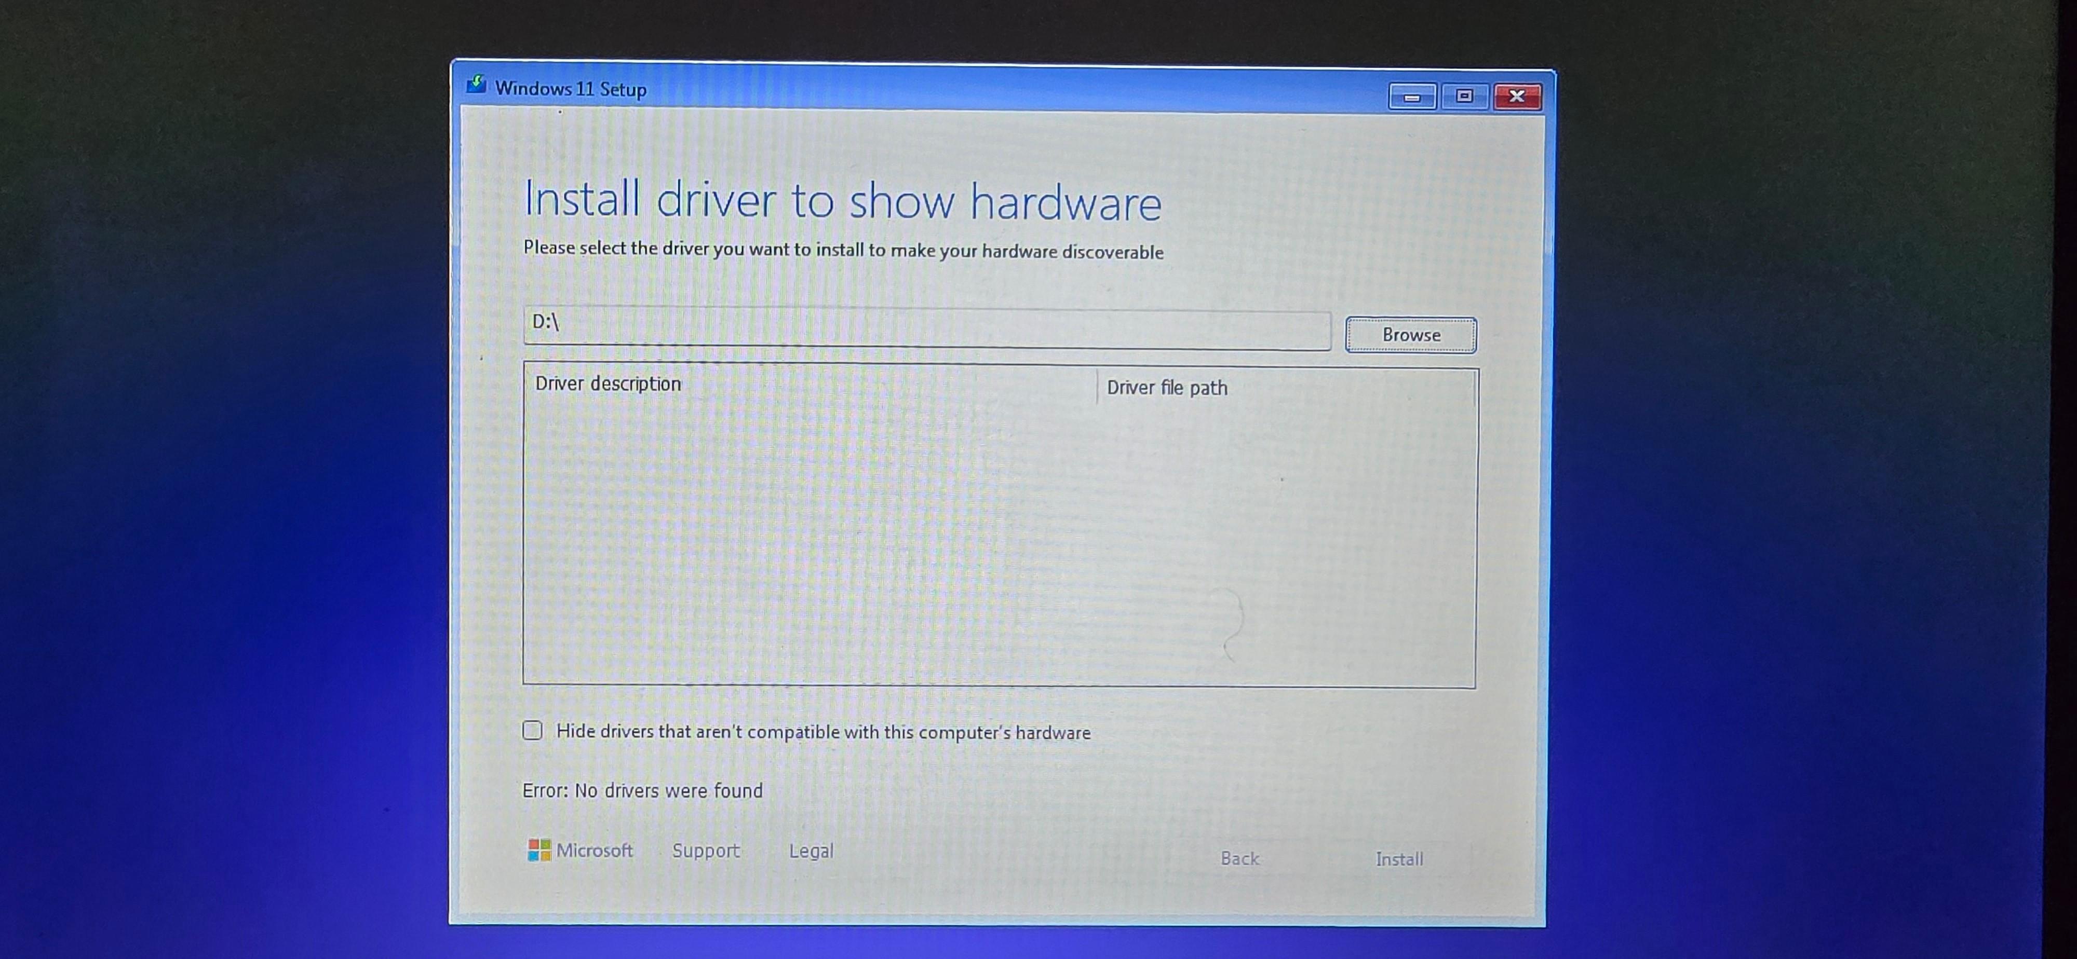2077x959 pixels.
Task: Select the error text saying no drivers found
Action: click(x=643, y=790)
